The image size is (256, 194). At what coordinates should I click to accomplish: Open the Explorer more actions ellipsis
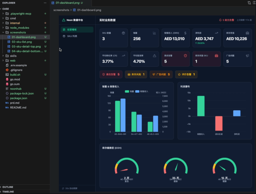click(45, 3)
